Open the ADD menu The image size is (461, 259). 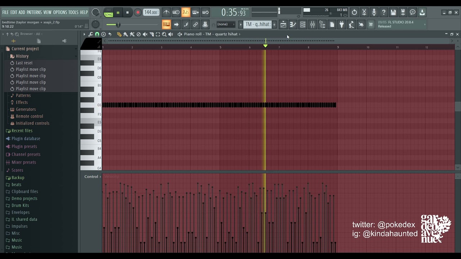pyautogui.click(x=22, y=12)
